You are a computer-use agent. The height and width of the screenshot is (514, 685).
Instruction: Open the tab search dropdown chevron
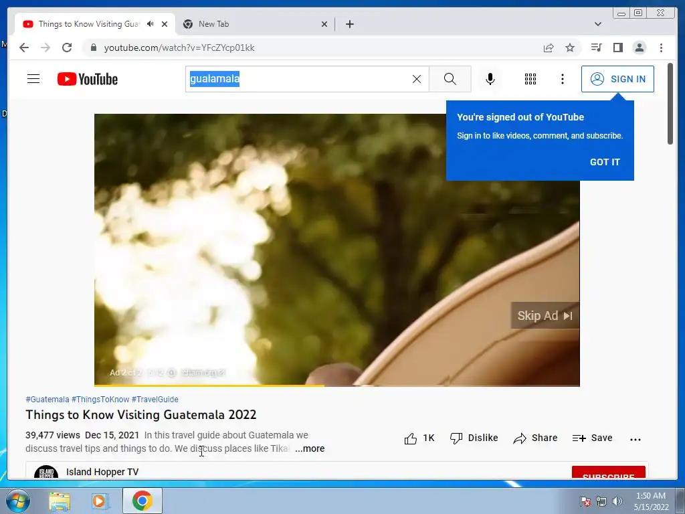(x=598, y=24)
